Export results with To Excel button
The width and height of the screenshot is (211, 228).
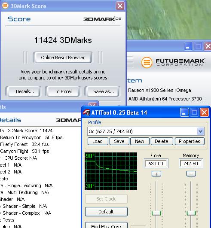pos(63,91)
